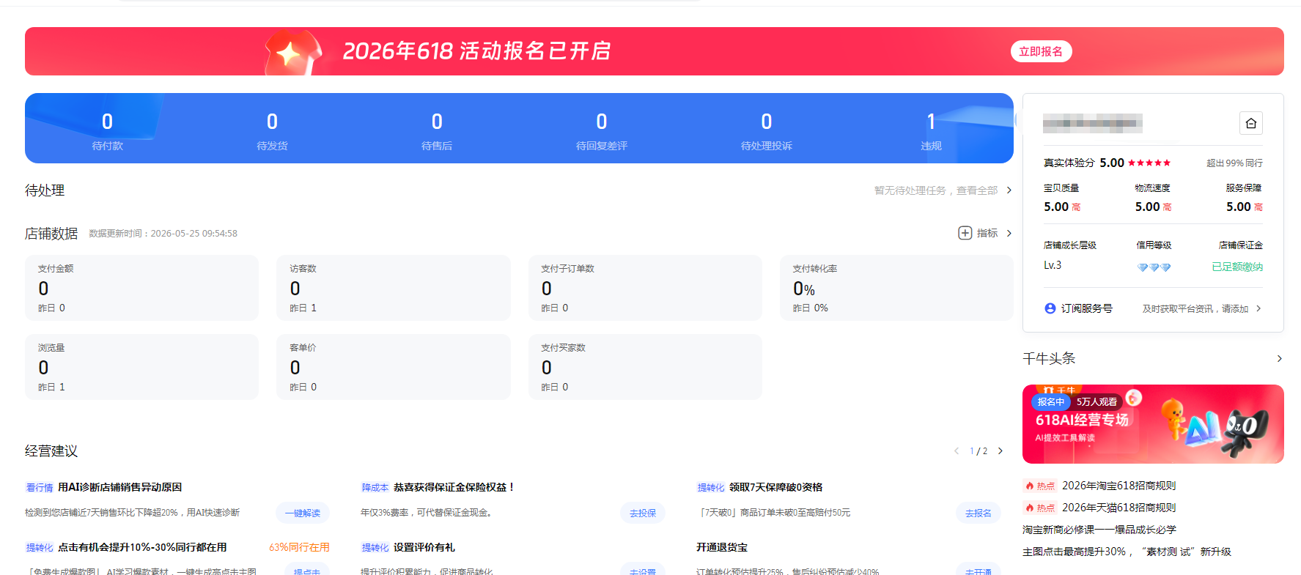Click the plus icon beside 指标
The width and height of the screenshot is (1301, 575).
(x=965, y=233)
